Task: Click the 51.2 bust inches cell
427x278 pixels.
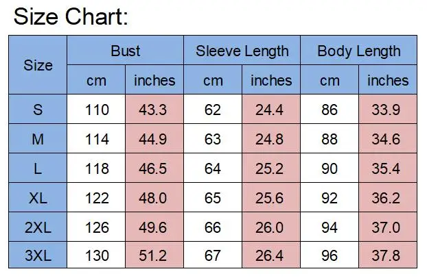Action: tap(154, 255)
